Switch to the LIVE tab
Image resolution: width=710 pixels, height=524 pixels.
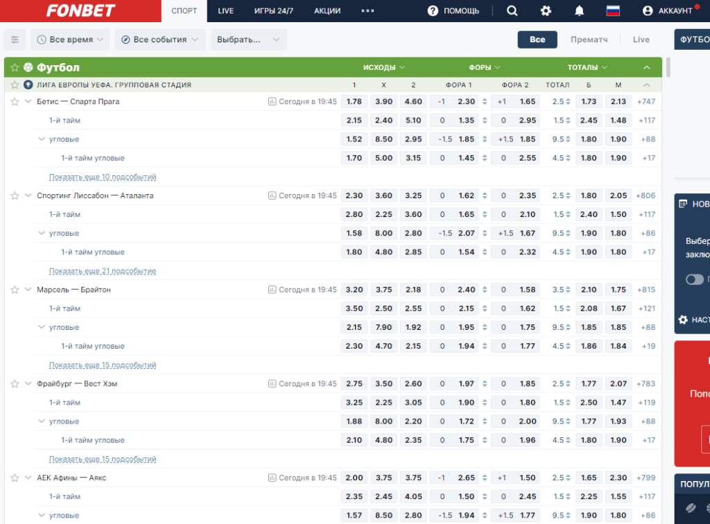(225, 11)
